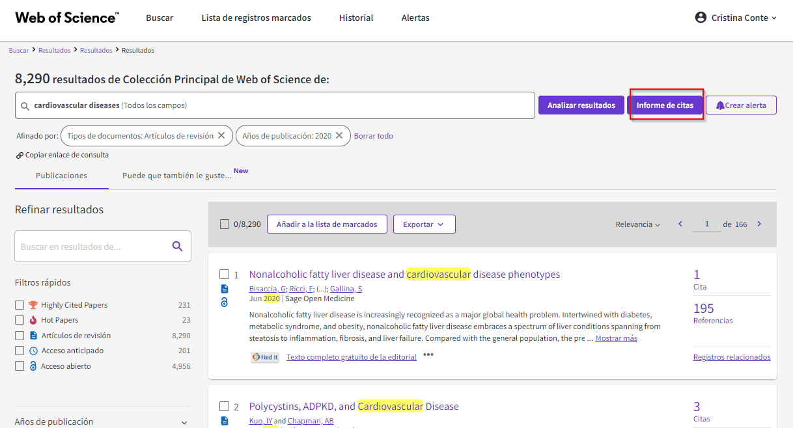Click author link Kuo, IY
The width and height of the screenshot is (793, 428).
click(260, 421)
